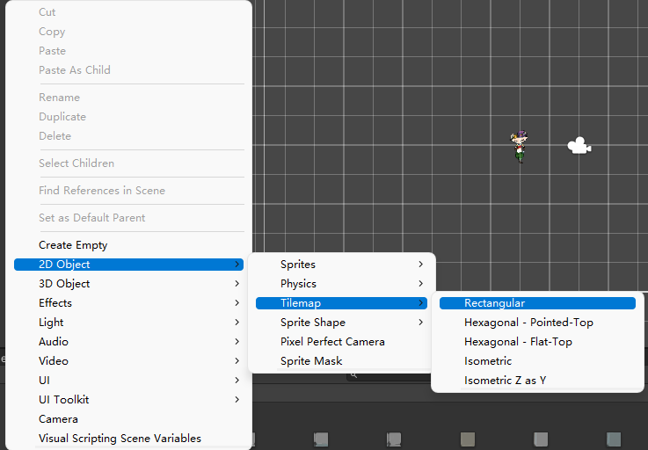Add Visual Scripting Scene Variables

point(128,438)
